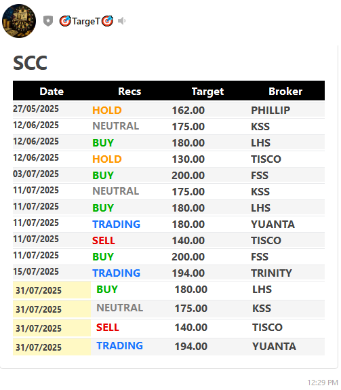Click the gray shield star badge icon

click(48, 21)
